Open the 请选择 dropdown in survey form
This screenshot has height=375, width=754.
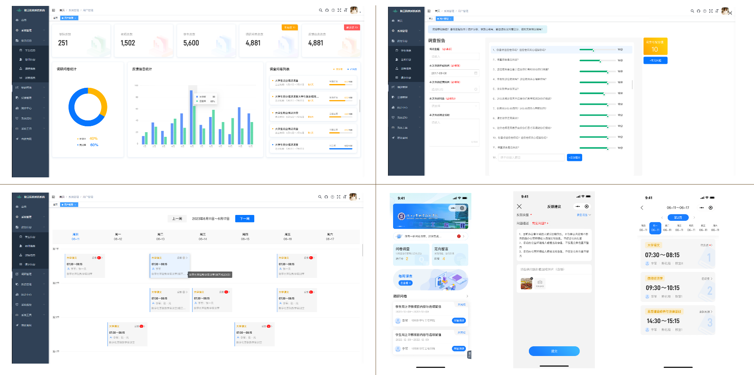[454, 106]
